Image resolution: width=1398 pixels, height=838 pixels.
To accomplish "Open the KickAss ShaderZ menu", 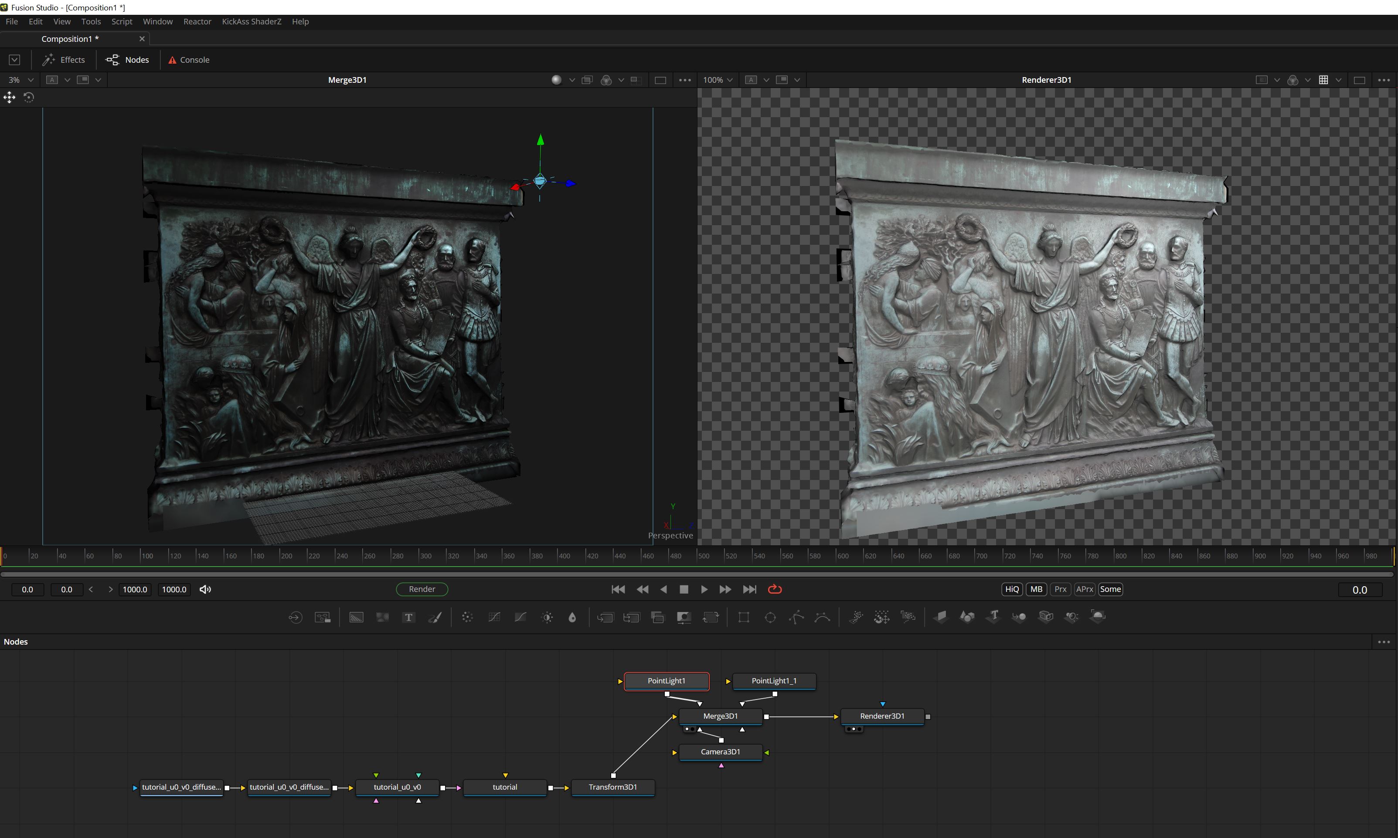I will point(252,21).
